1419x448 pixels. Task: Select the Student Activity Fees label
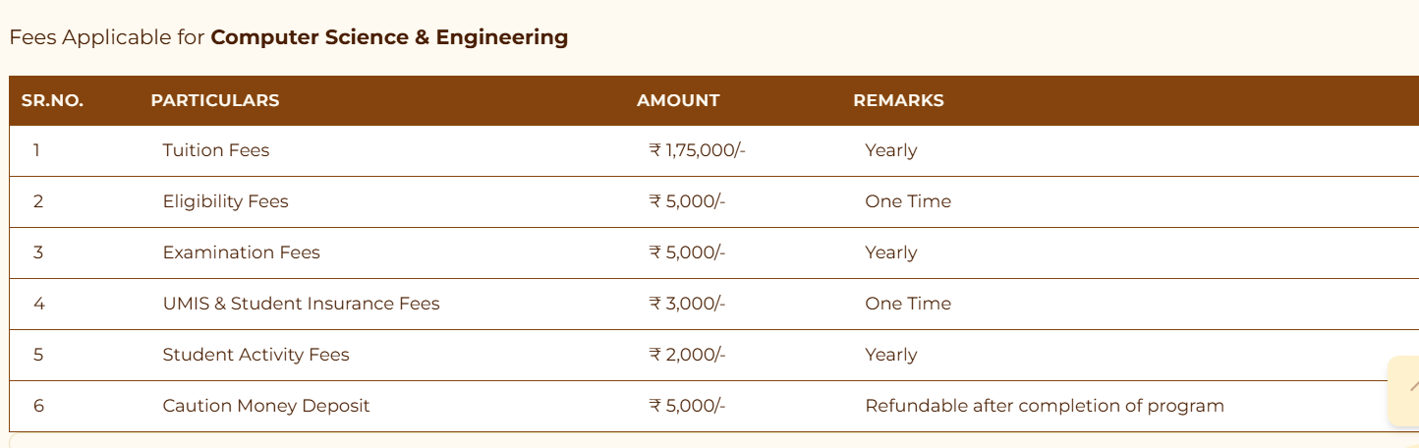[x=256, y=355]
